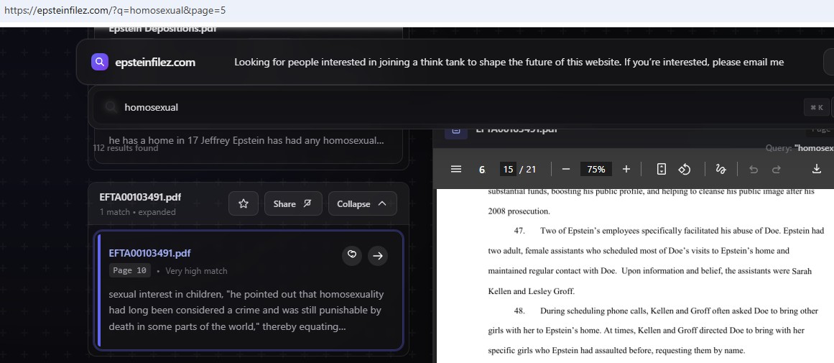834x363 pixels.
Task: Click the '112 results found' text
Action: pos(126,148)
